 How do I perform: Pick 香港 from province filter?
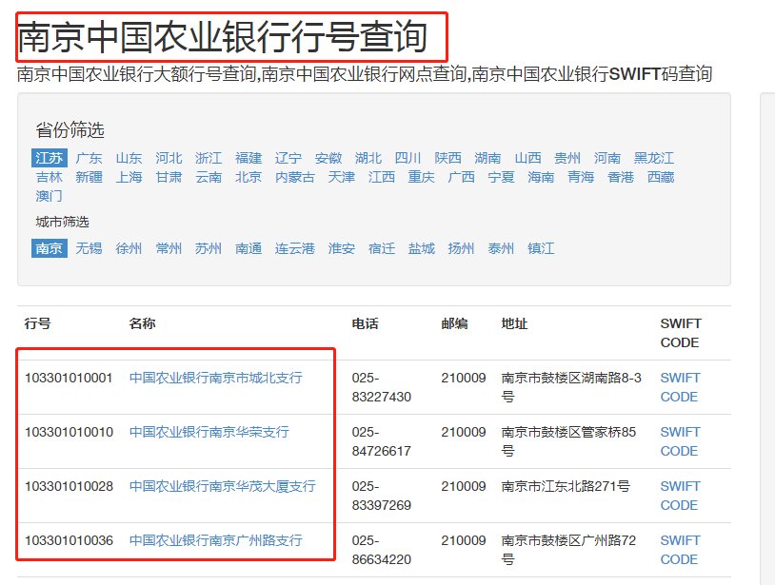point(621,177)
